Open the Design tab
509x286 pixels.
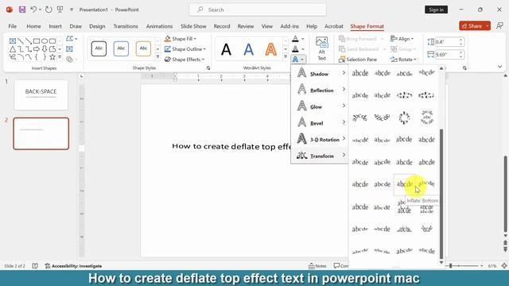(97, 26)
